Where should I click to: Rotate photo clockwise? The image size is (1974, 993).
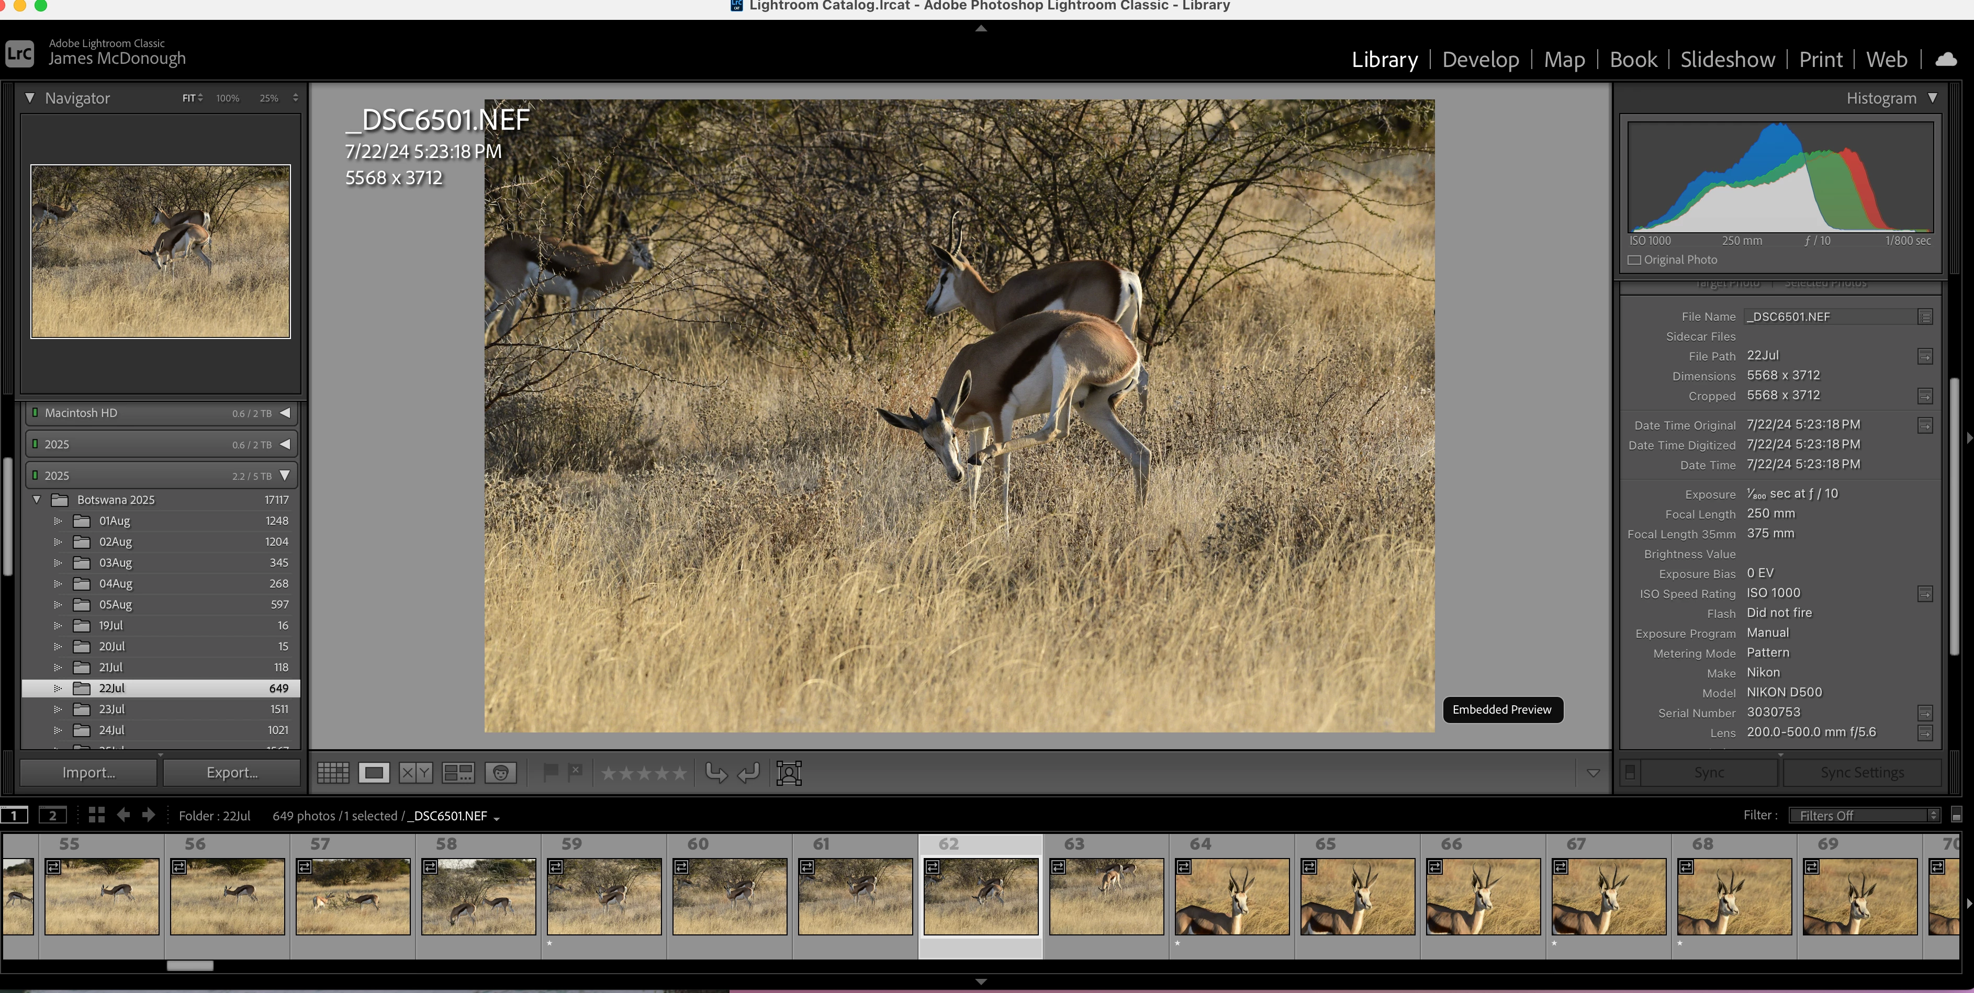point(748,772)
